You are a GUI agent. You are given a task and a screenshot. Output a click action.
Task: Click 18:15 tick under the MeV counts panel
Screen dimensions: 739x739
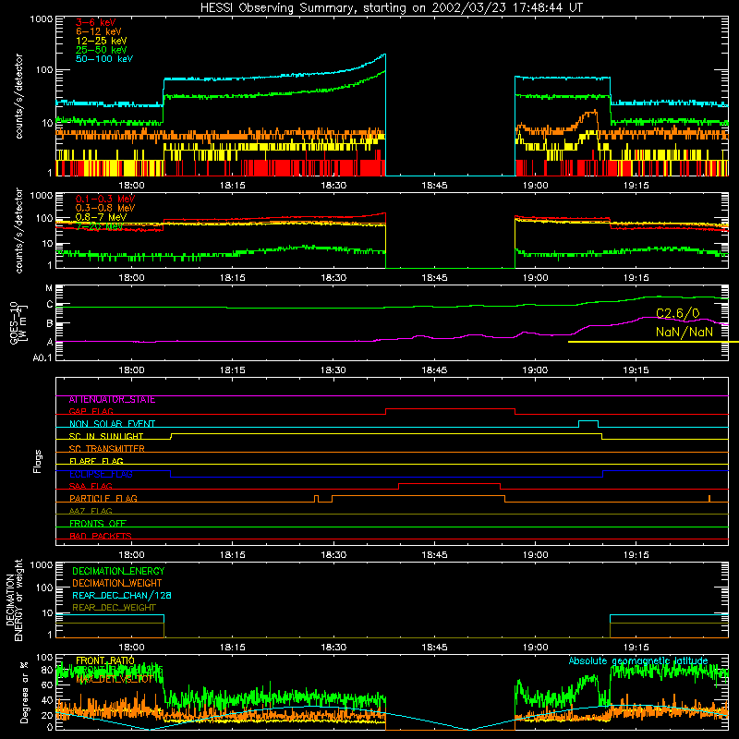tap(233, 278)
